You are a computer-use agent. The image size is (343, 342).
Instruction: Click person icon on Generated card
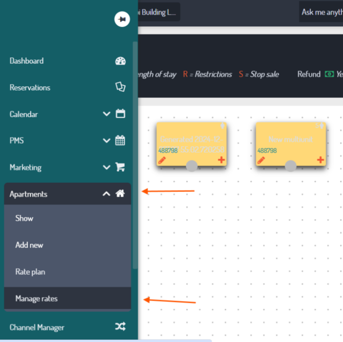(x=223, y=126)
